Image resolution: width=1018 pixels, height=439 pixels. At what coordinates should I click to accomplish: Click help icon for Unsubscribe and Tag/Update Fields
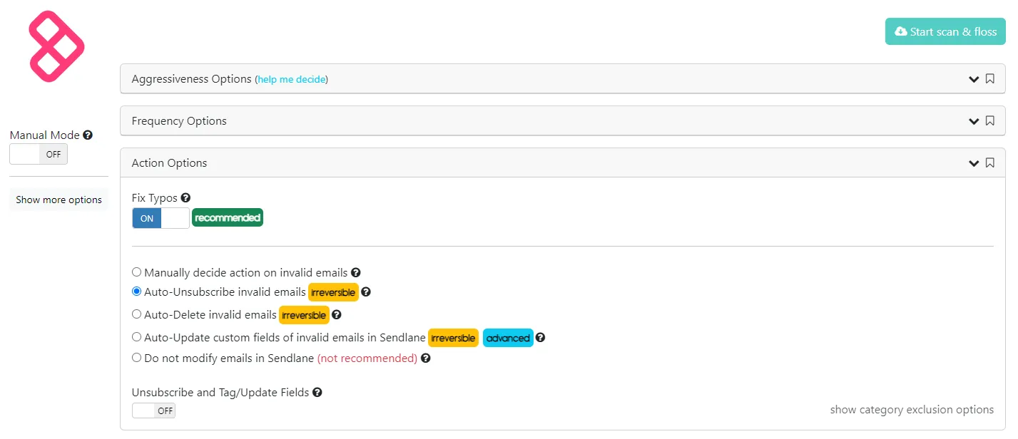pos(317,392)
